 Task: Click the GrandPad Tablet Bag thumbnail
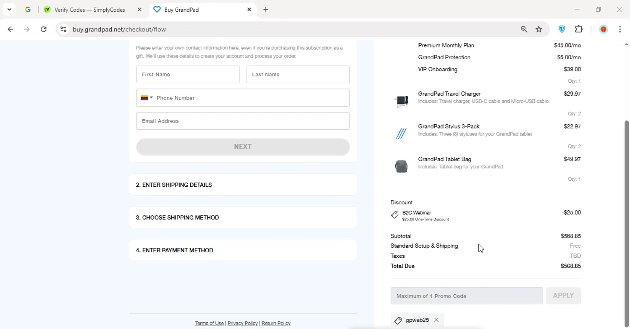tap(401, 166)
